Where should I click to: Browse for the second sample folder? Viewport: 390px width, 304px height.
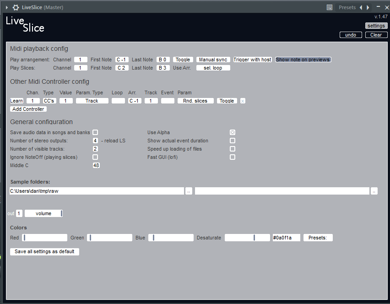374,191
